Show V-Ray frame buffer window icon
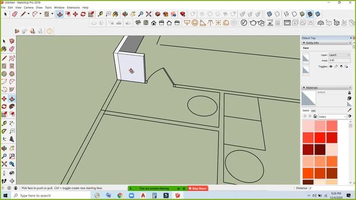Image resolution: width=356 pixels, height=200 pixels. 287,23
